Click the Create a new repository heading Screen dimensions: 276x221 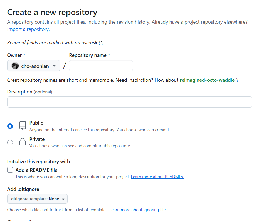point(52,12)
